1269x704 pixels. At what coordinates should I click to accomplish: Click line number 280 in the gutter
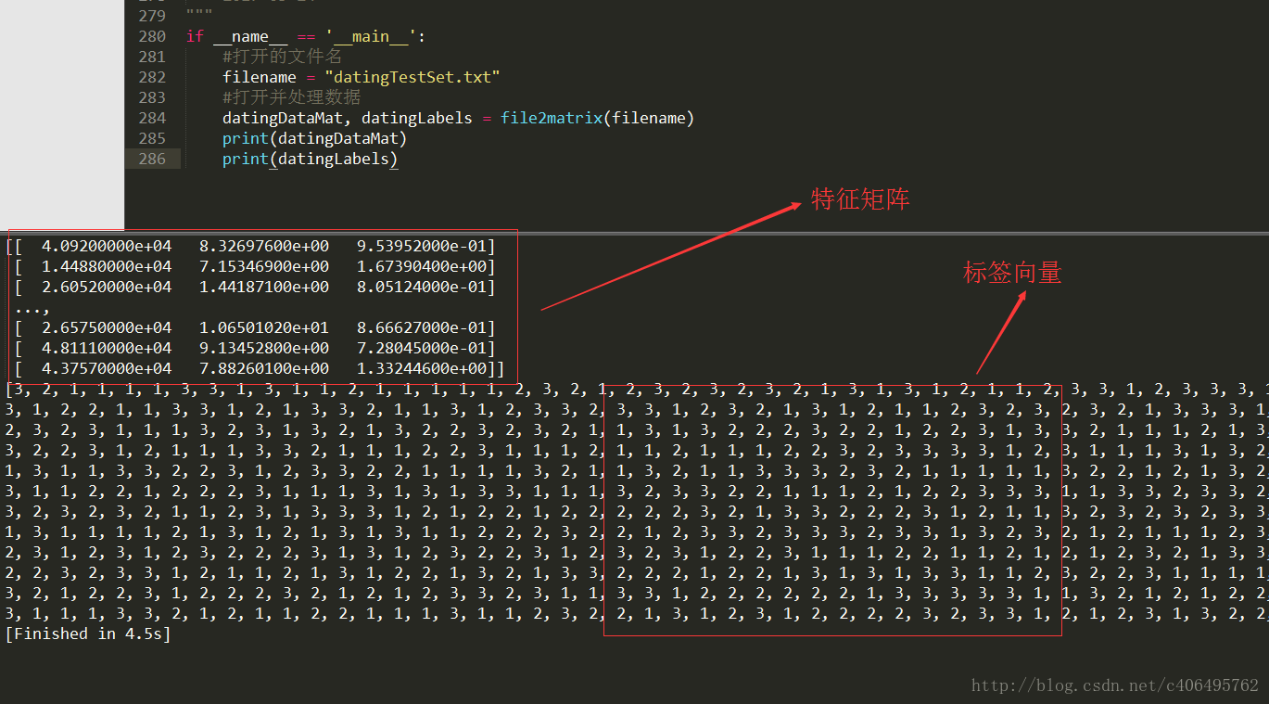tap(152, 36)
